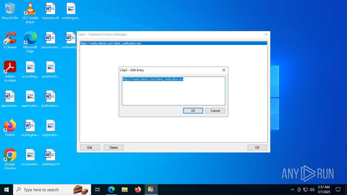Screen dimensions: 347x195
Task: Launch VLC media player shortcut
Action: click(x=30, y=13)
